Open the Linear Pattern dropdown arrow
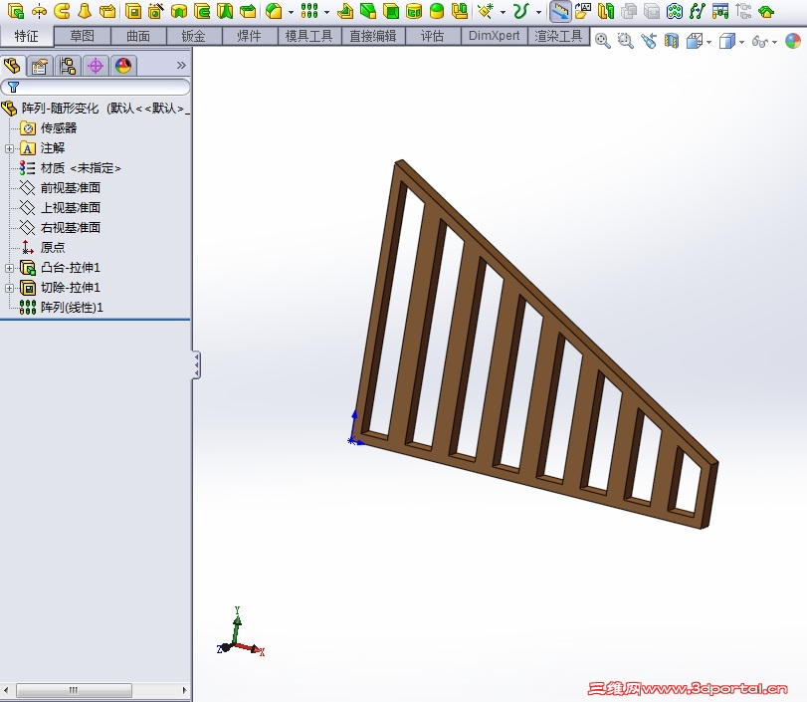Viewport: 807px width, 702px height. coord(326,12)
